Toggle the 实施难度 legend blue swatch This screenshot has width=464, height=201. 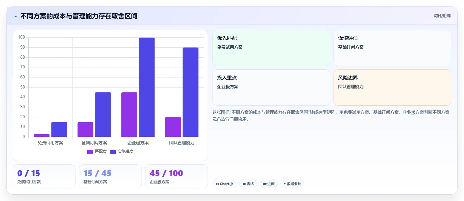(113, 151)
